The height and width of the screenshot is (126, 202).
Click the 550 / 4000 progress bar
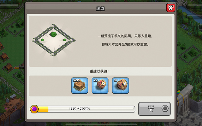click(82, 109)
